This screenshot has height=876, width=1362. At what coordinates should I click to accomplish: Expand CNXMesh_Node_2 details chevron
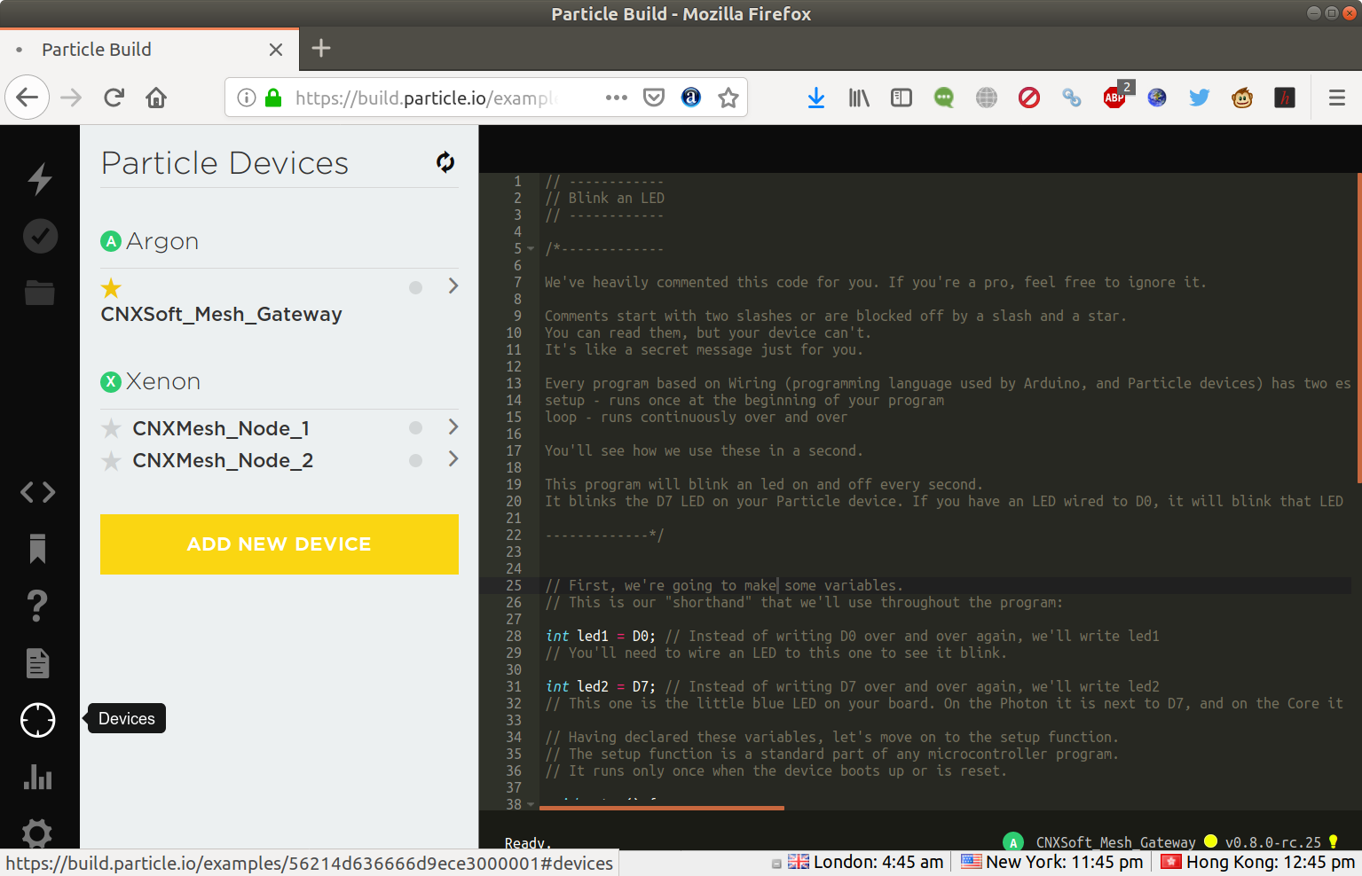(x=453, y=458)
